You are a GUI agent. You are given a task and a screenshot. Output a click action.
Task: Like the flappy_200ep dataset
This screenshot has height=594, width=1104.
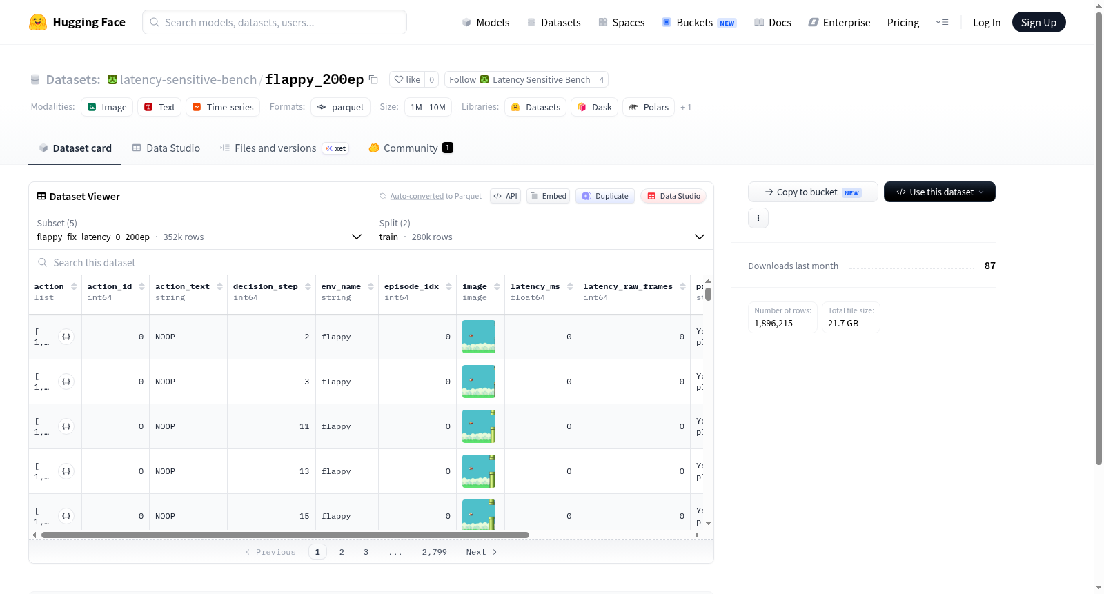tap(407, 79)
